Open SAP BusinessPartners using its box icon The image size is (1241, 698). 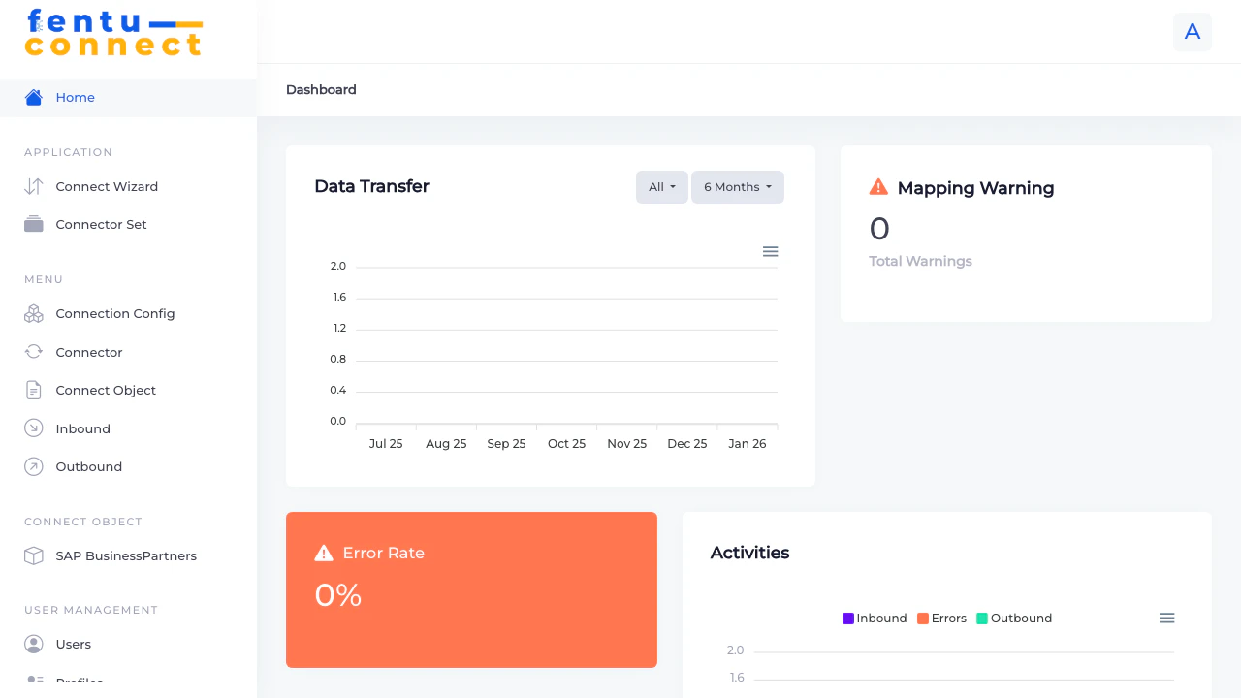[x=33, y=555]
